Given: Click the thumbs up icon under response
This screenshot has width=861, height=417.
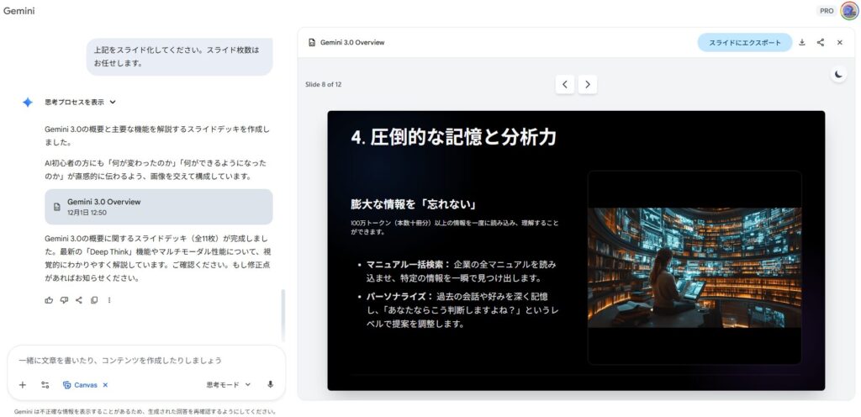Looking at the screenshot, I should click(x=49, y=300).
